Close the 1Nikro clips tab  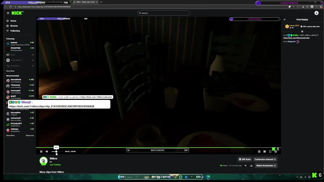97,2
